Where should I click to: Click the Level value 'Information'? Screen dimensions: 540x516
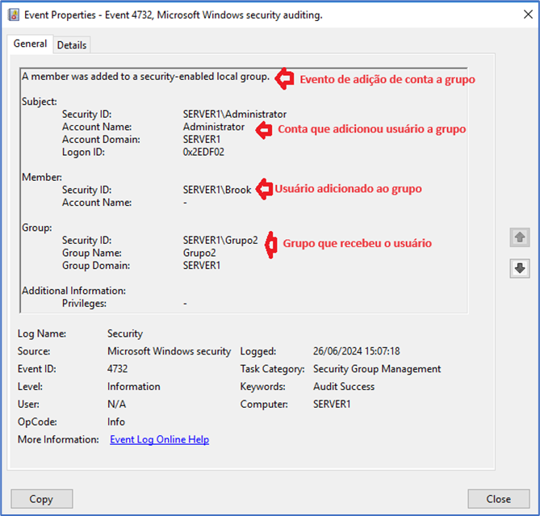pos(133,387)
